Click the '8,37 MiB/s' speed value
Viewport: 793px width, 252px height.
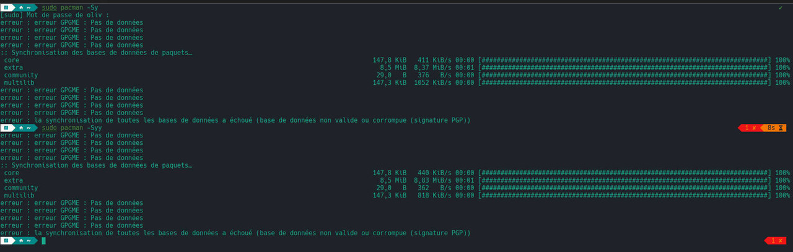pyautogui.click(x=432, y=67)
